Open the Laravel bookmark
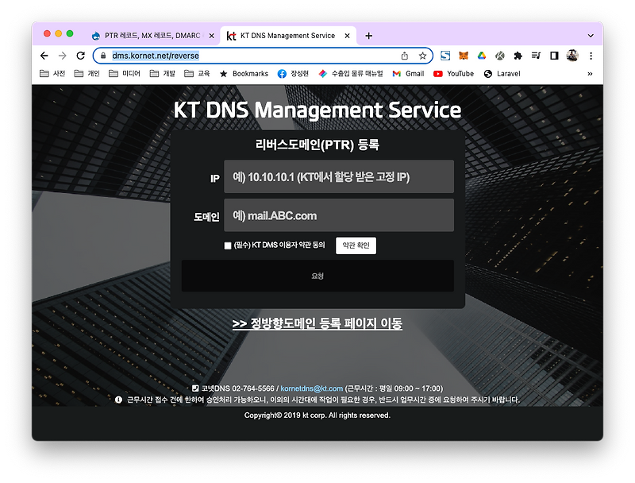 click(x=502, y=74)
